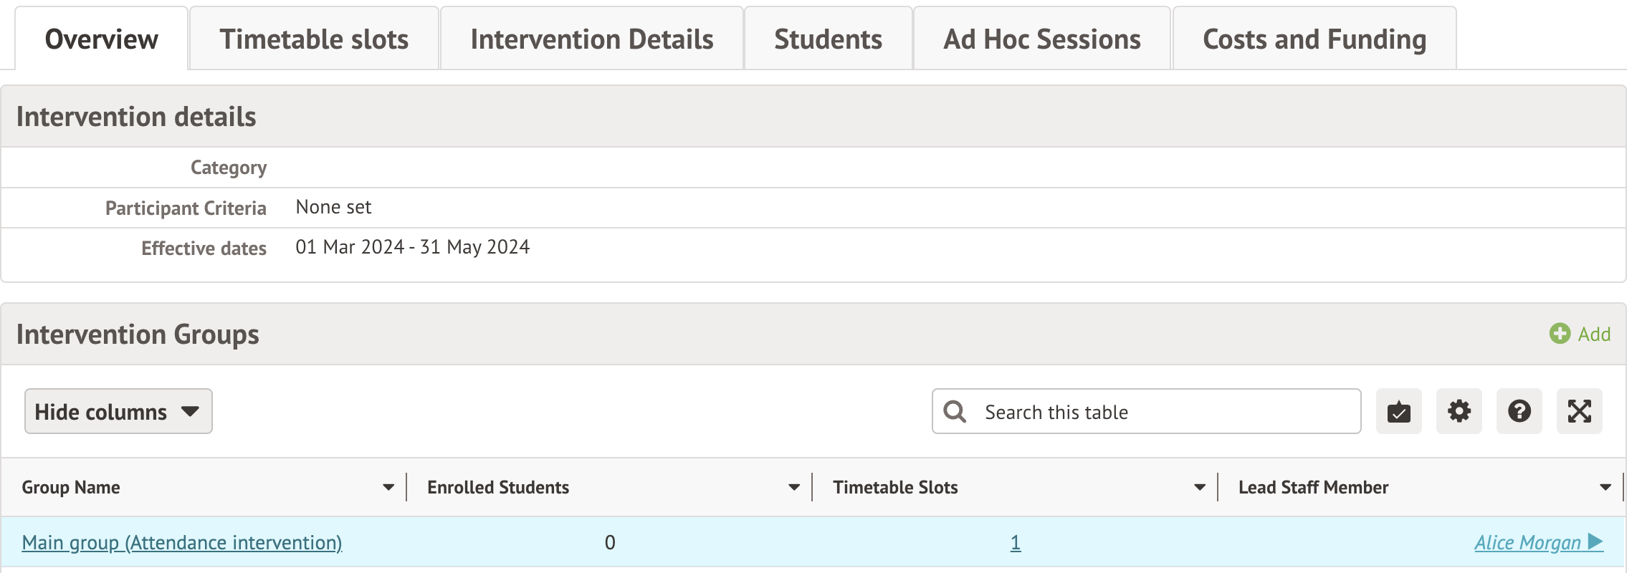This screenshot has width=1637, height=573.
Task: Select the Ad Hoc Sessions tab
Action: pyautogui.click(x=1041, y=39)
